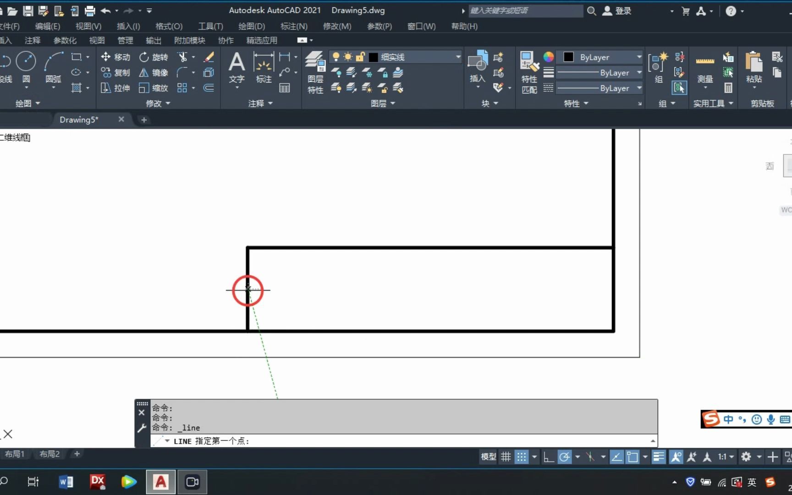Click the Move (移动) tool
792x495 pixels.
tap(115, 57)
